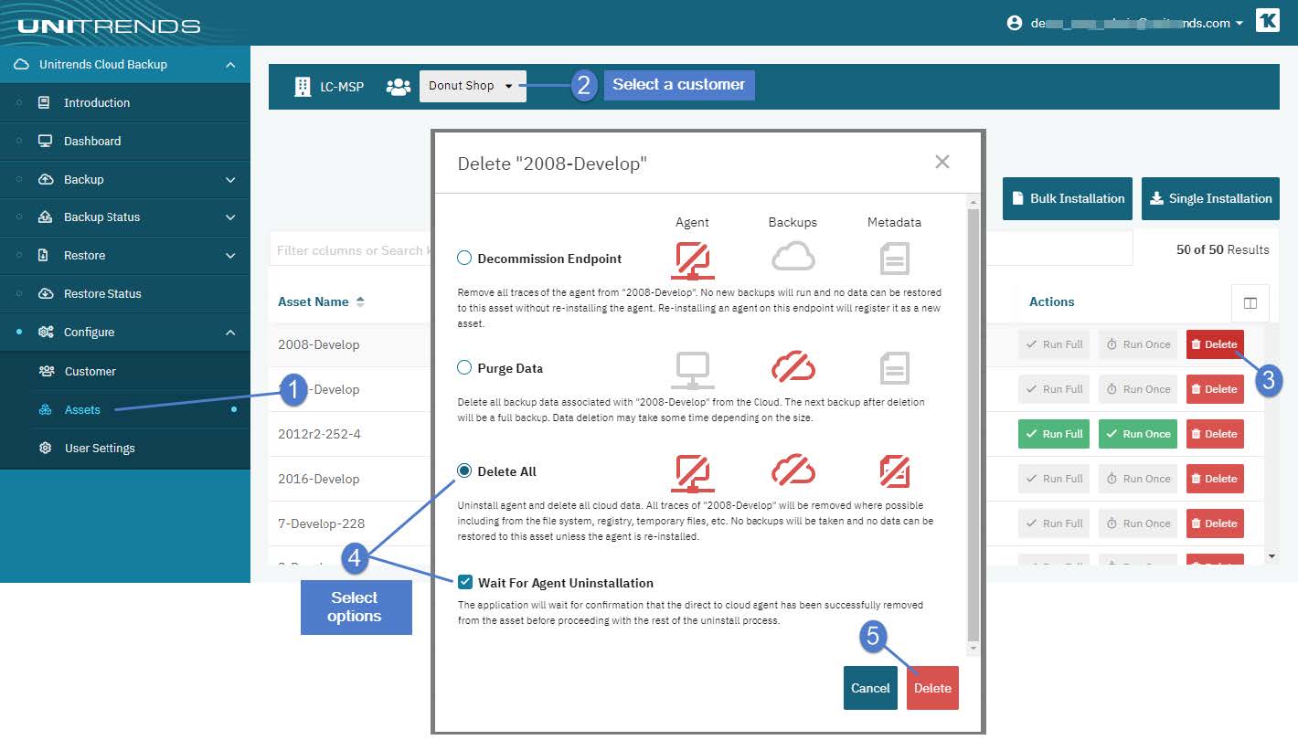Click the Backup Status icon in the sidebar
1298x740 pixels.
pyautogui.click(x=45, y=217)
